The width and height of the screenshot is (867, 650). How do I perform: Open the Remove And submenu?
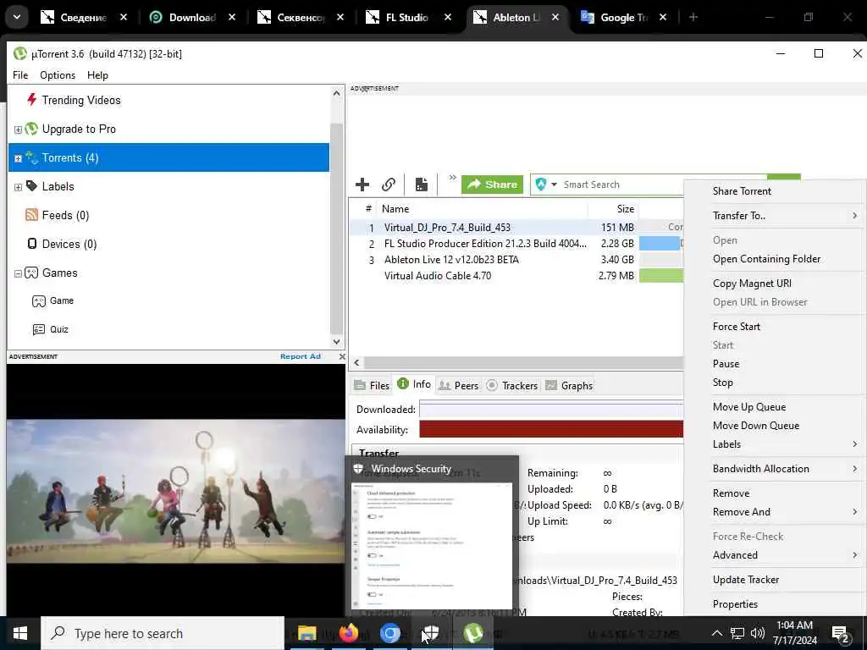click(x=774, y=512)
